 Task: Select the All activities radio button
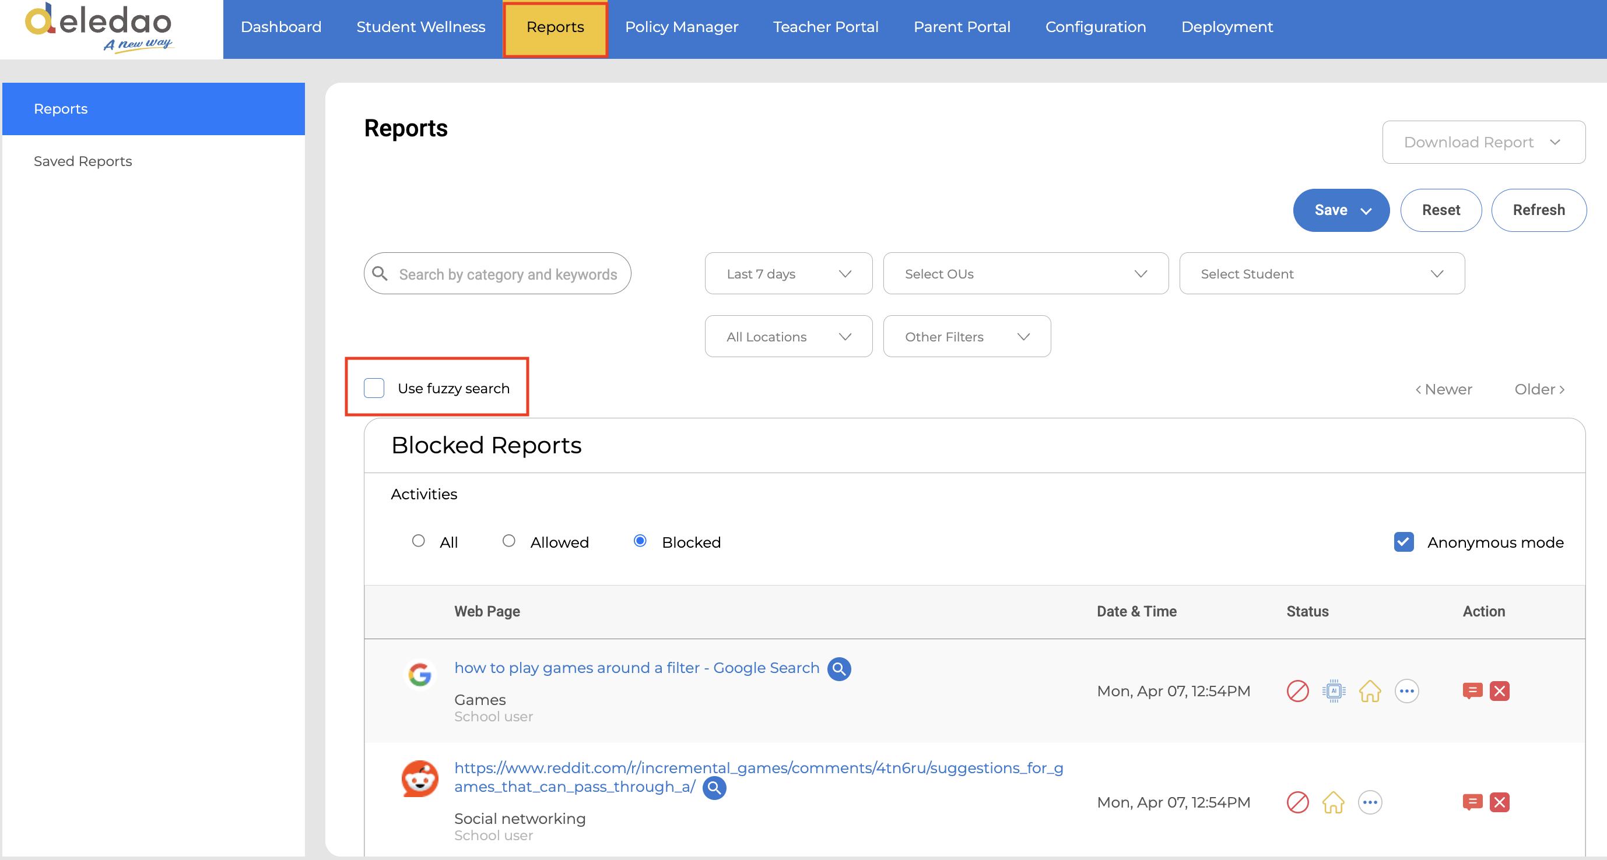click(419, 540)
